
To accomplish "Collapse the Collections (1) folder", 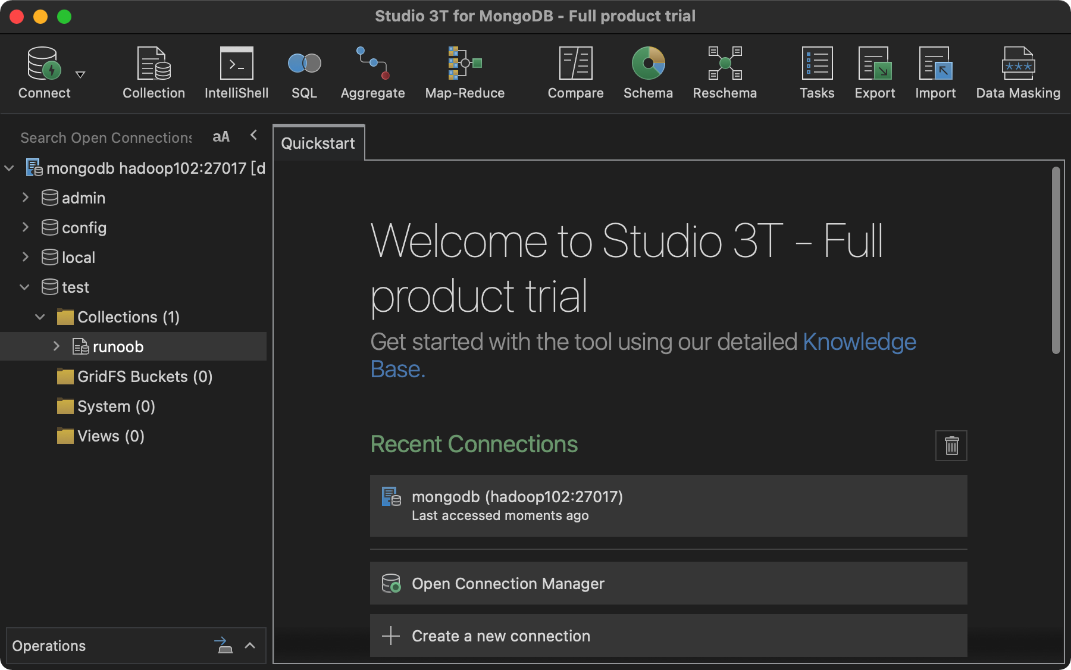I will pyautogui.click(x=40, y=317).
